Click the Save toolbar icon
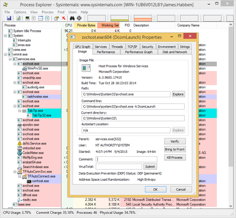This screenshot has height=218, width=236. (9, 18)
